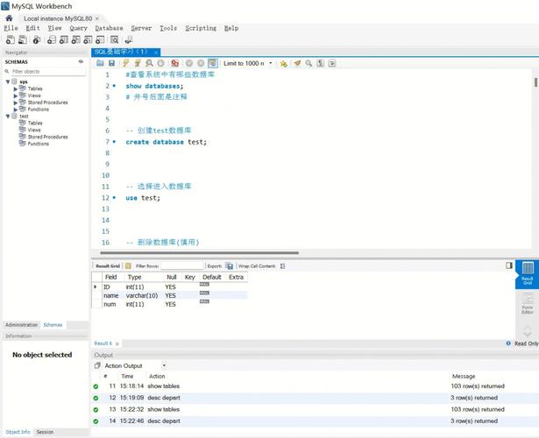Screen dimensions: 539x438
Task: Open the Action Output dropdown
Action: coord(164,365)
